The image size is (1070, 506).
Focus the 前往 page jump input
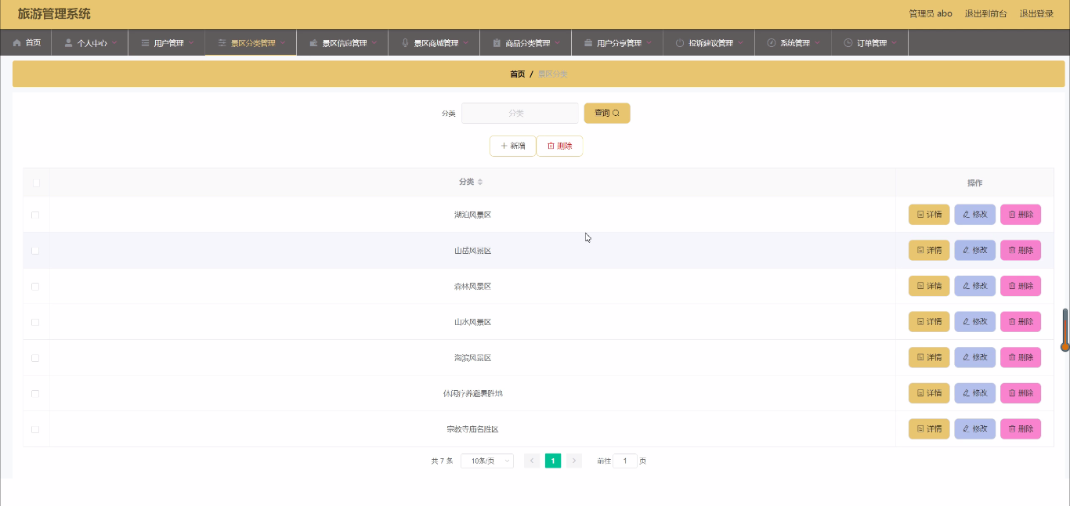tap(625, 461)
